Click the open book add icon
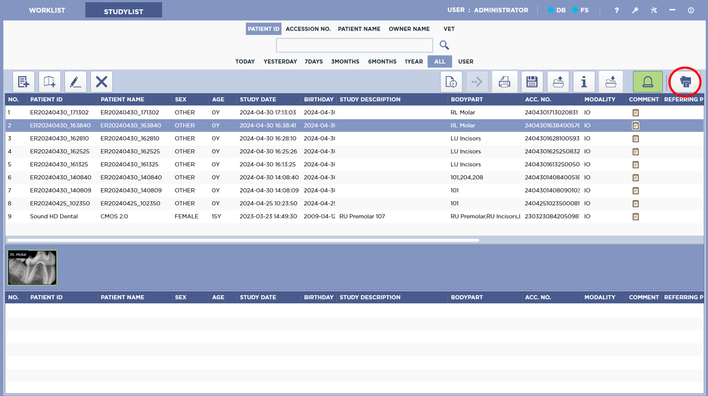Screen dimensions: 708x396 tap(49, 82)
